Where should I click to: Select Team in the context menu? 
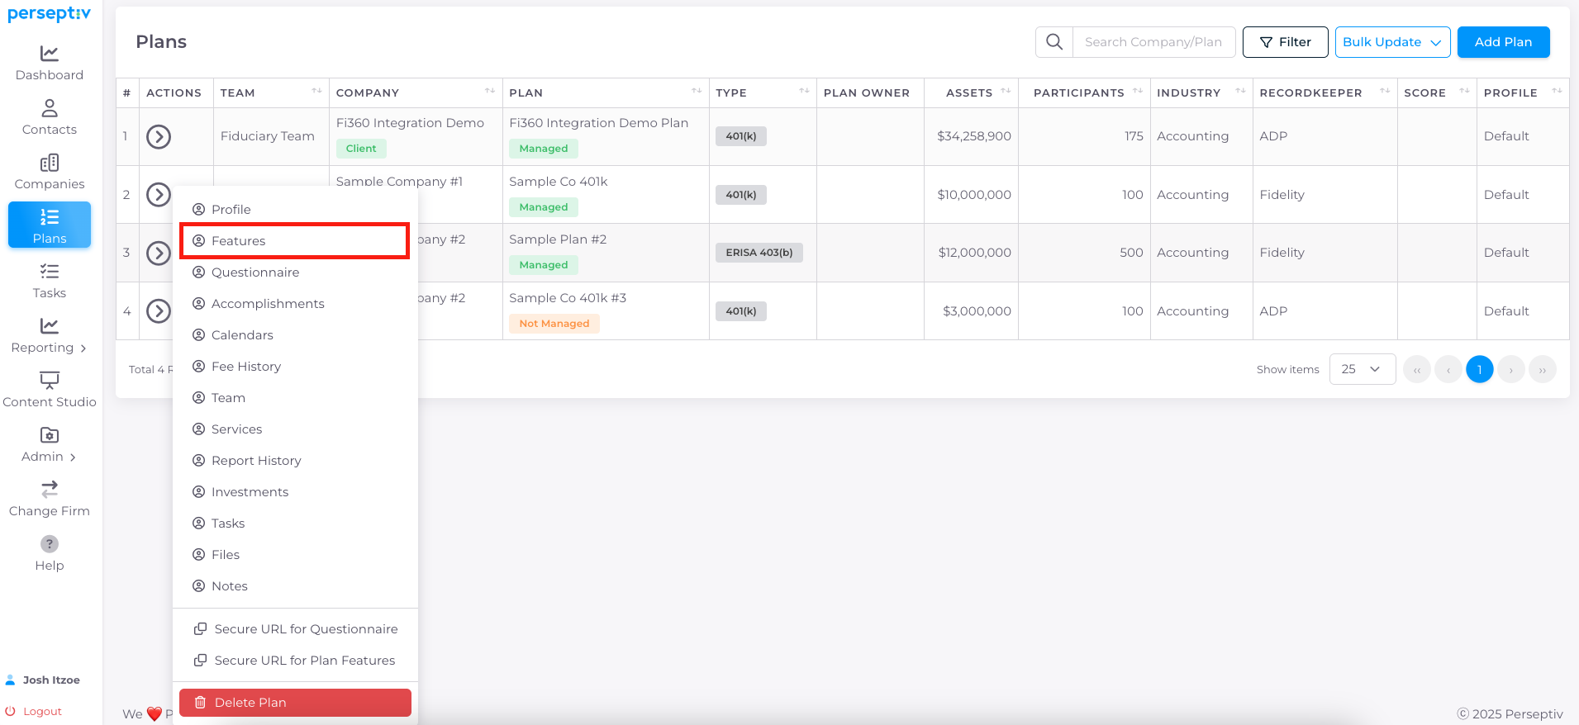tap(295, 398)
